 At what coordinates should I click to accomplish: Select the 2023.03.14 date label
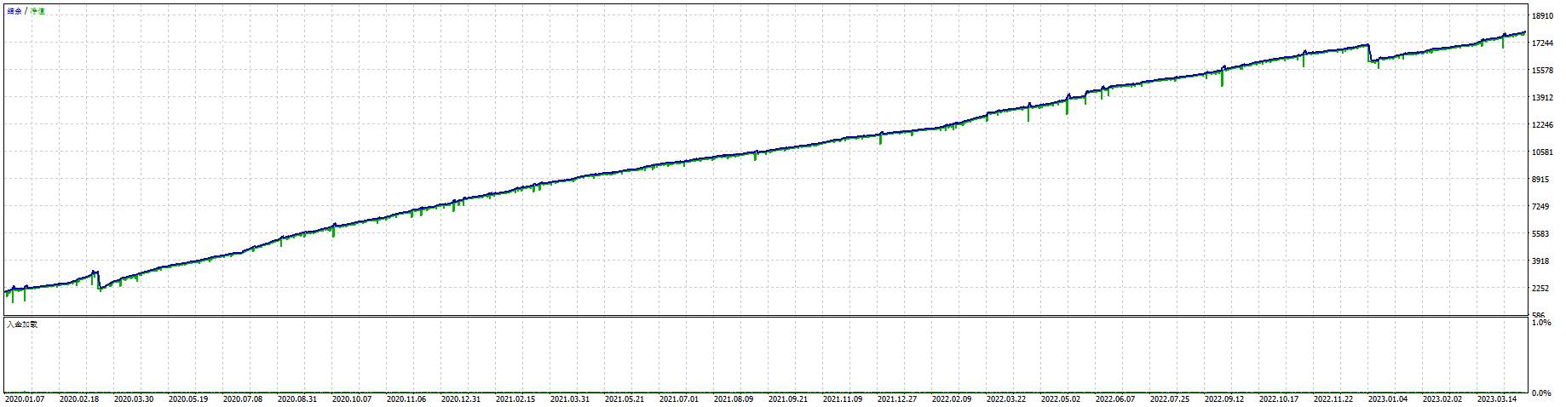(x=1497, y=398)
